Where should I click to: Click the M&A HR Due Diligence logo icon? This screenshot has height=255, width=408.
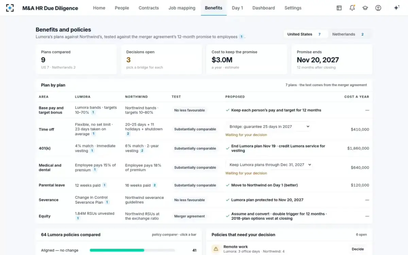[x=10, y=8]
